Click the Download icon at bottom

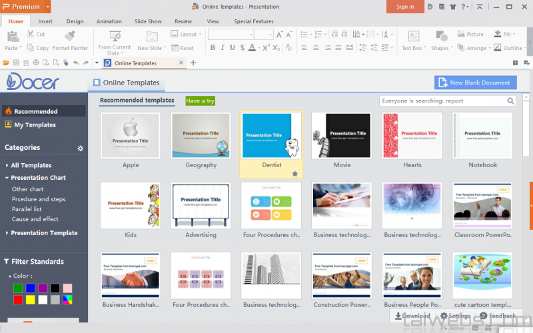point(398,316)
